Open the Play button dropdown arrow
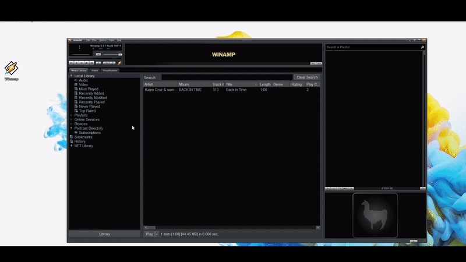 157,234
